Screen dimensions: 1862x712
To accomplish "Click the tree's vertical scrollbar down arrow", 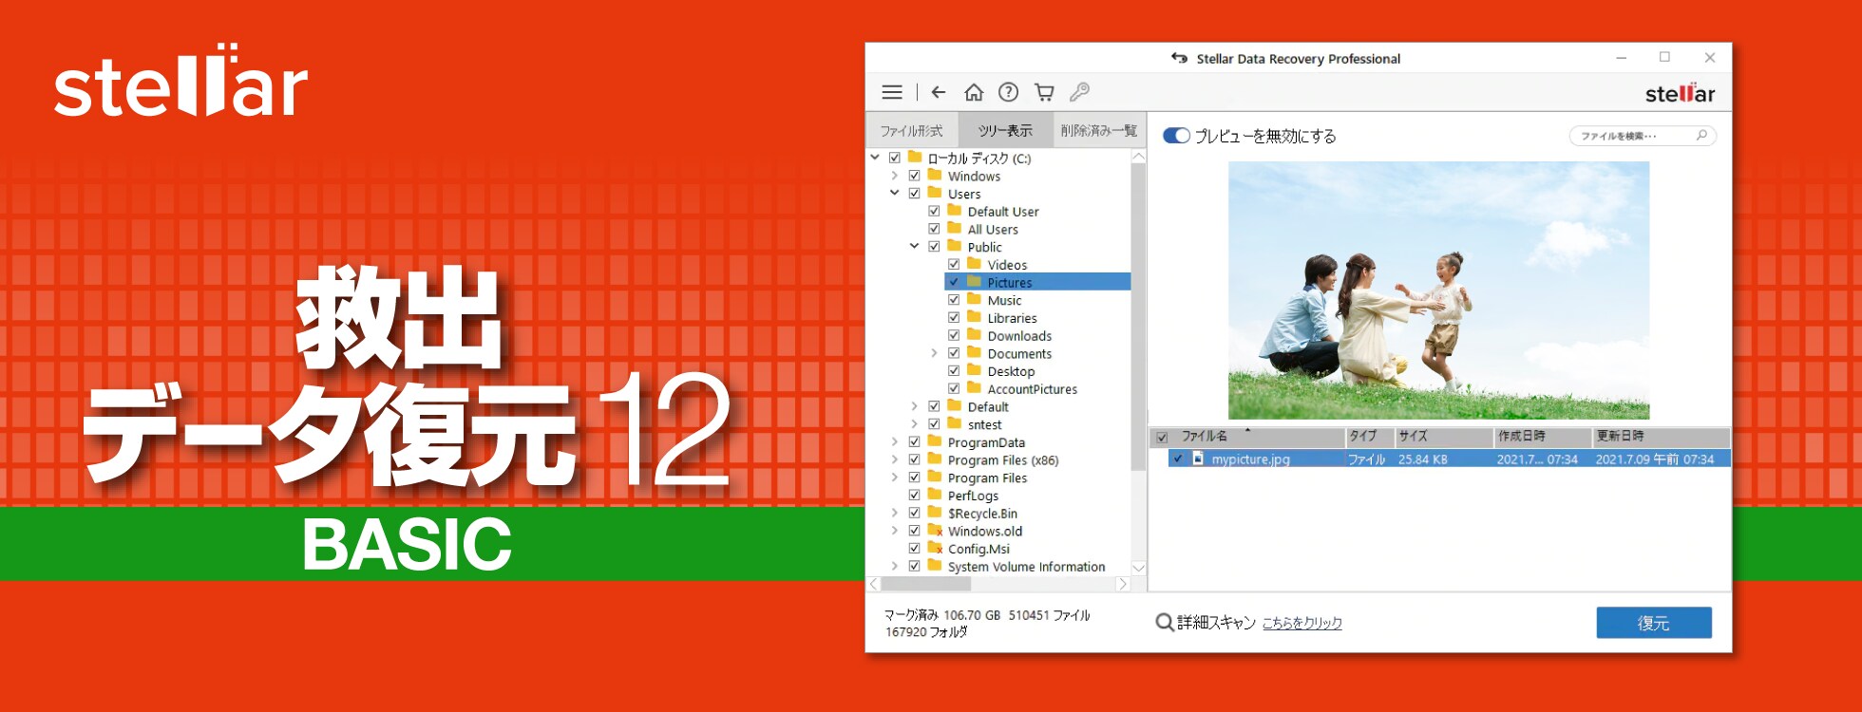I will pyautogui.click(x=1138, y=568).
